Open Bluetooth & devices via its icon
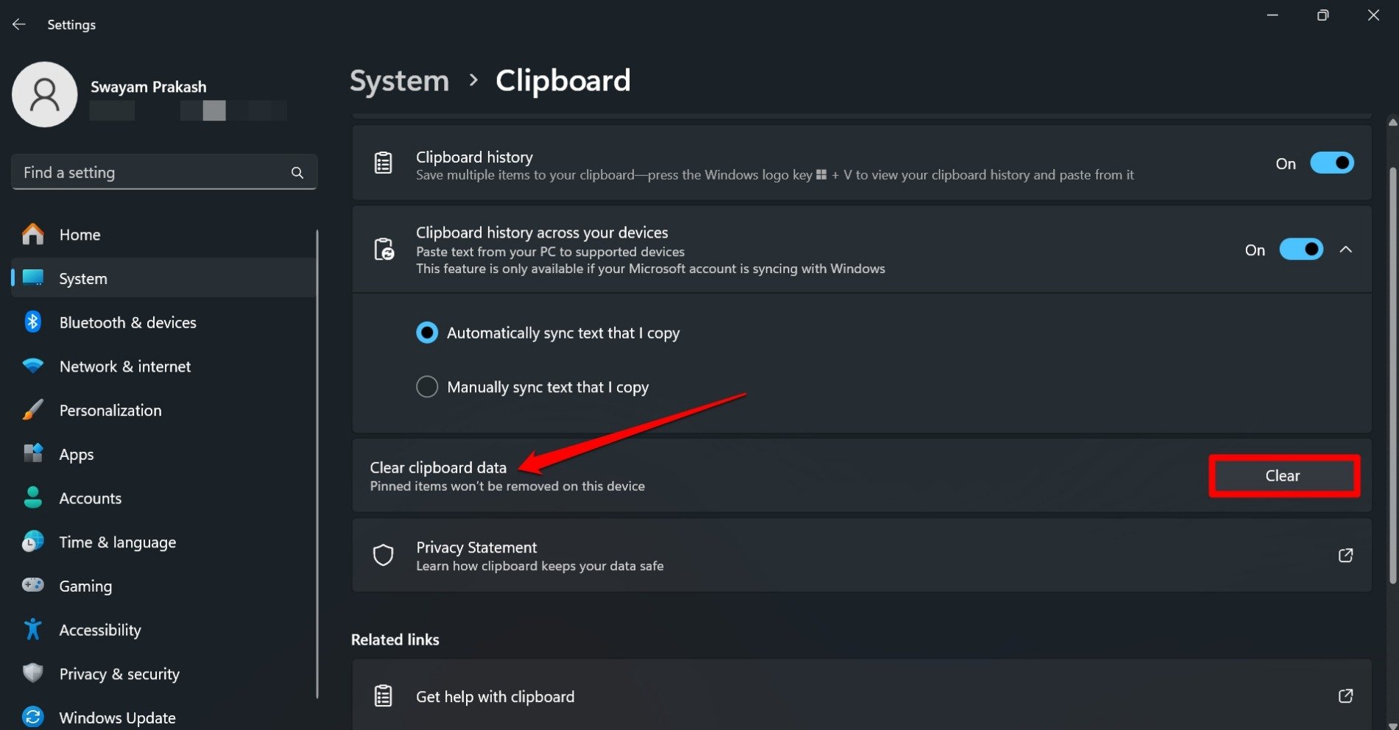The image size is (1399, 730). 33,322
